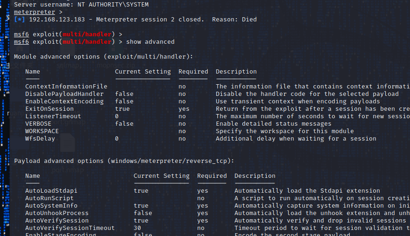Click 'Required' header in Module options table
Viewport: 410px width, 236px height.
click(193, 72)
